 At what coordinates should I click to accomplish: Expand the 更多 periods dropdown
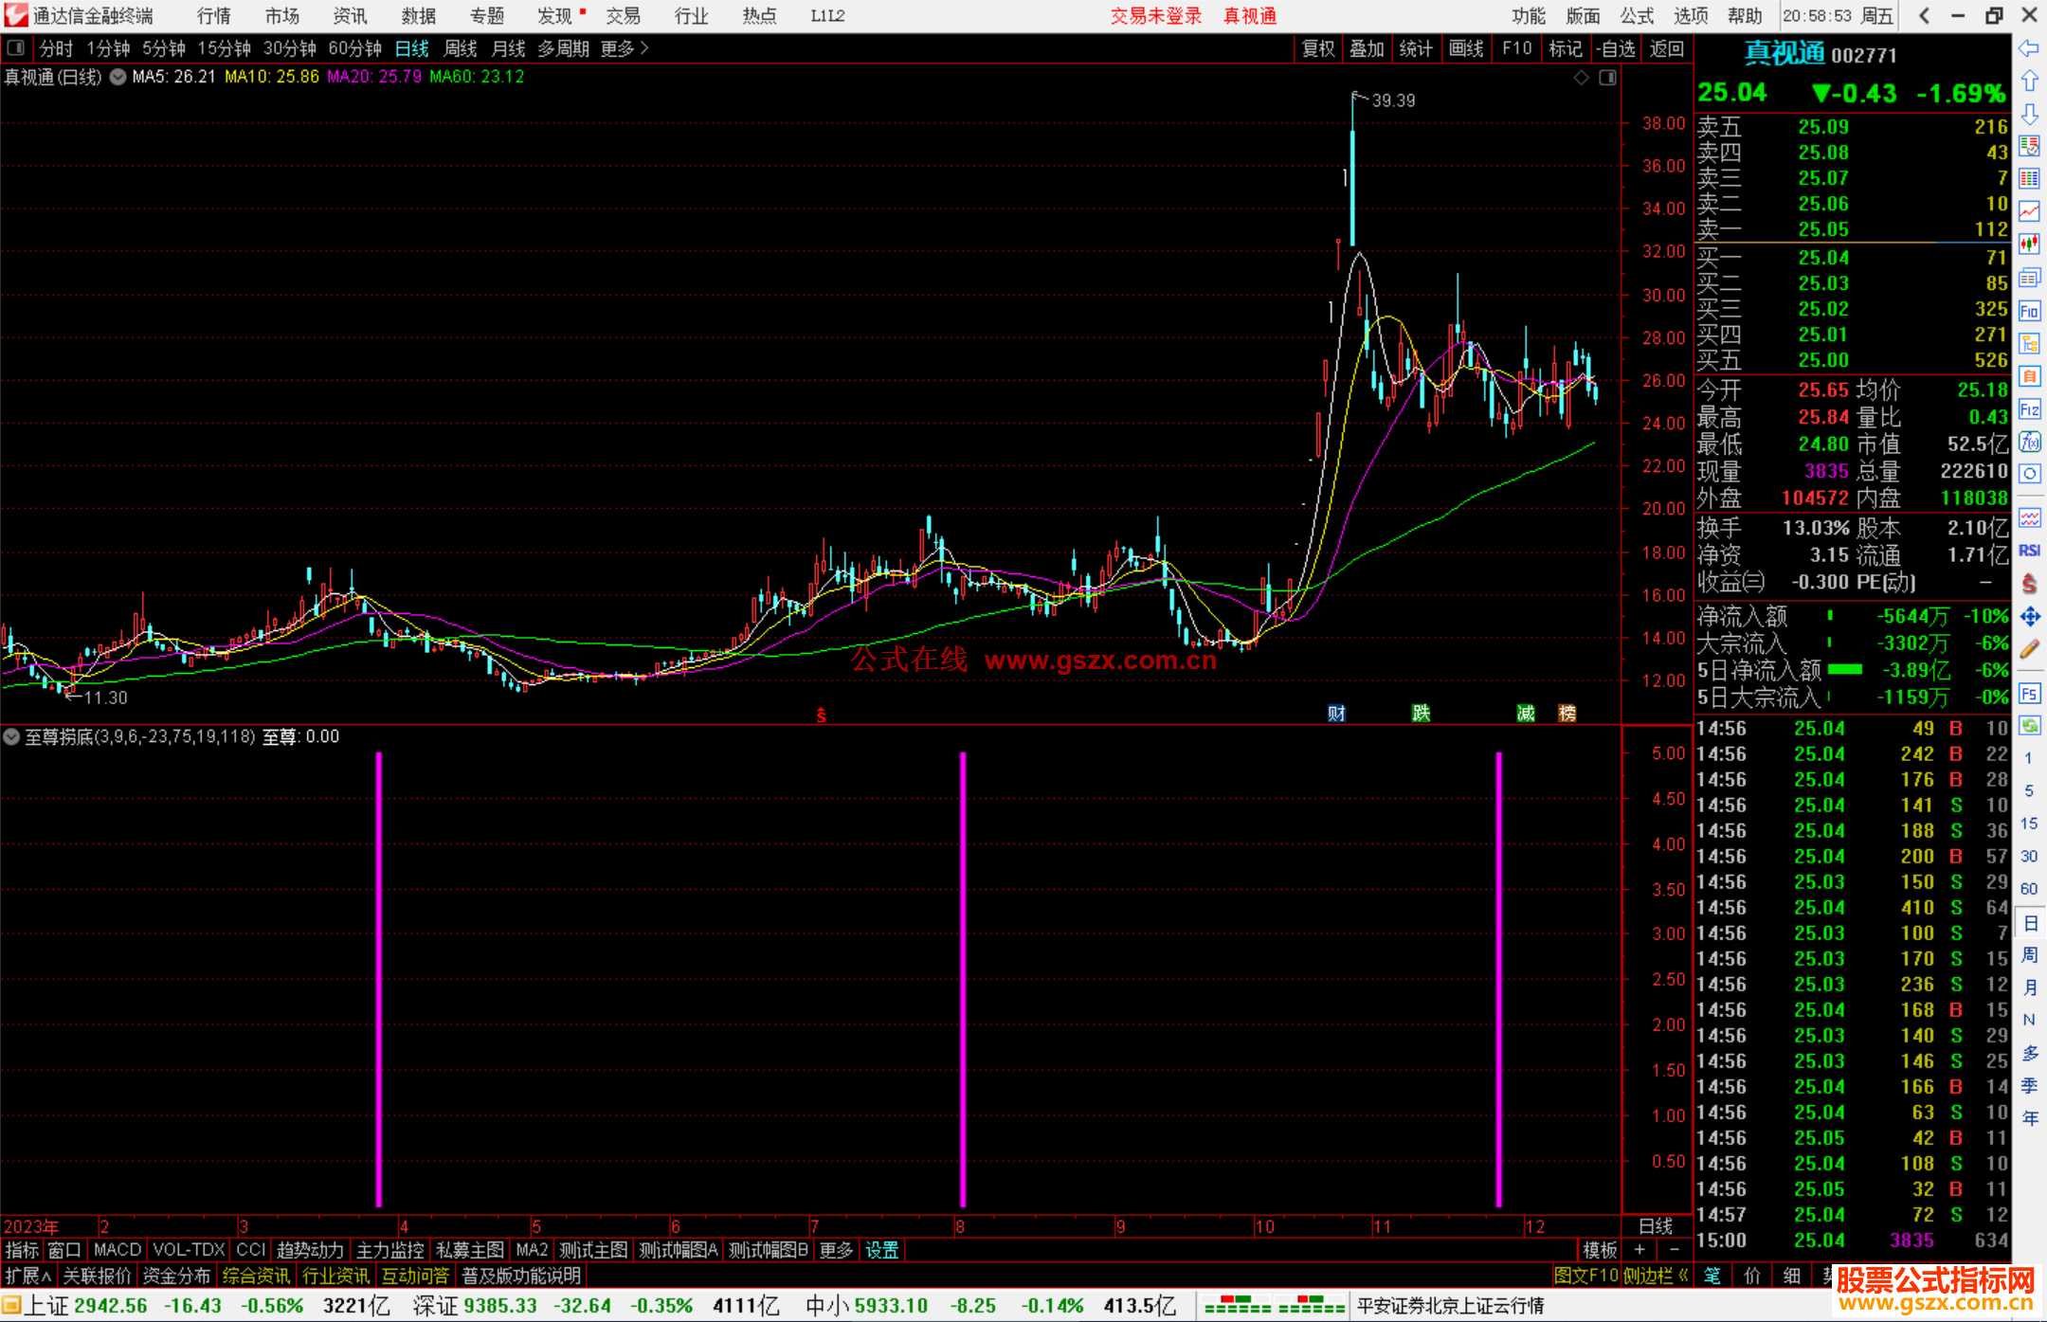point(624,48)
